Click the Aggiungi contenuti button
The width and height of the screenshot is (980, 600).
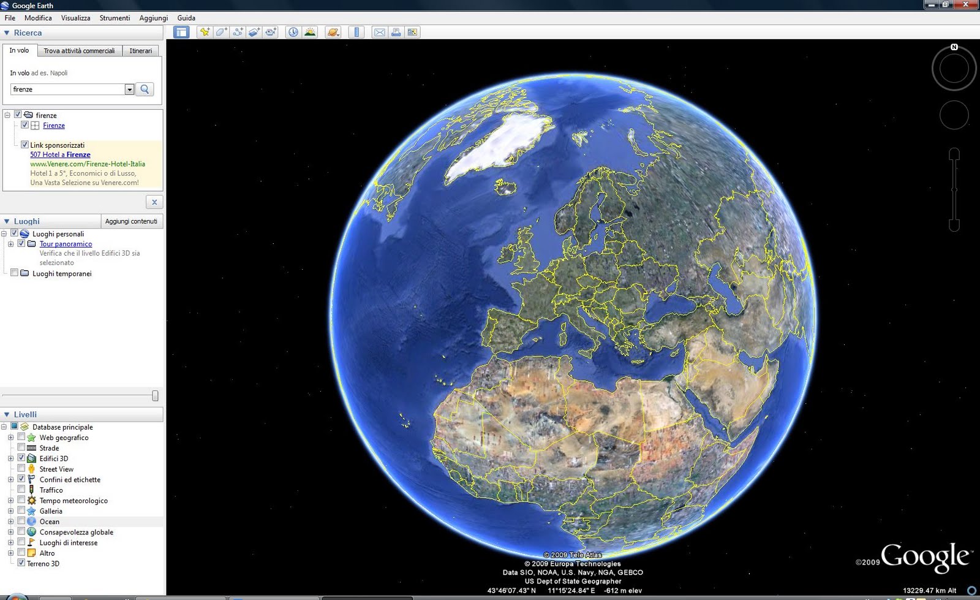pyautogui.click(x=131, y=221)
